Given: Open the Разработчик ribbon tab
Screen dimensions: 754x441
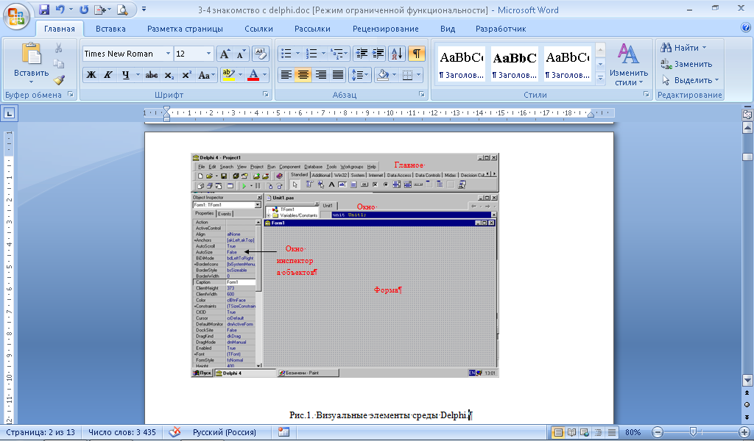Looking at the screenshot, I should 501,29.
